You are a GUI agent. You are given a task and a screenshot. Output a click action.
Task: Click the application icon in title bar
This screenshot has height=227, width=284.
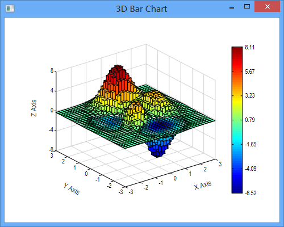point(10,9)
